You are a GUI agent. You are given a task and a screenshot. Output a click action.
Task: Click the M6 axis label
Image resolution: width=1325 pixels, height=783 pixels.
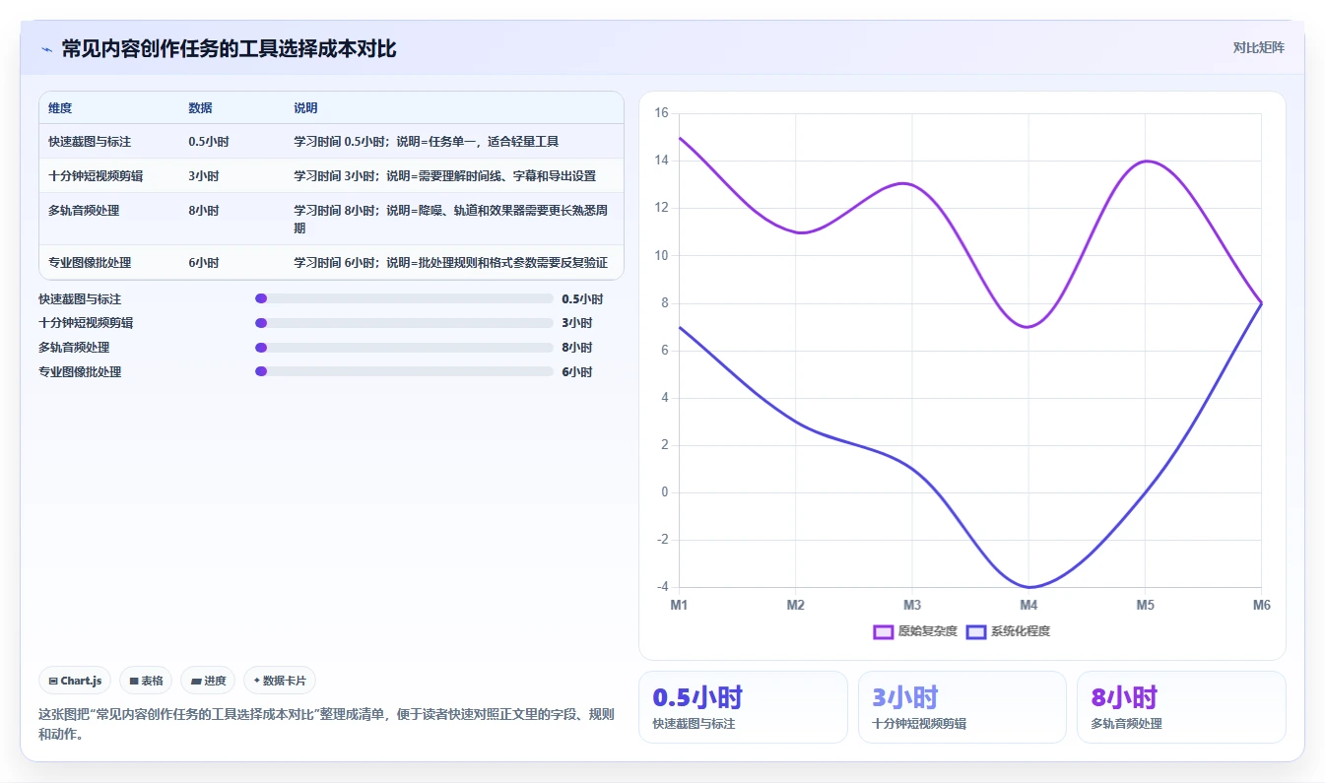[x=1261, y=605]
